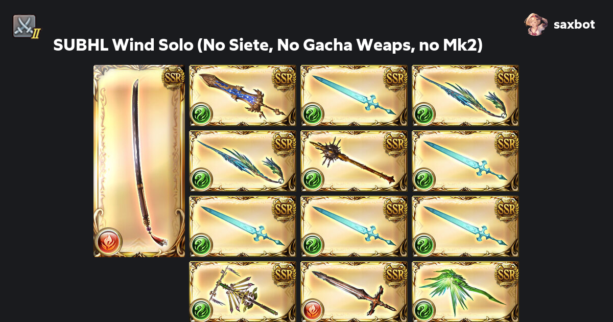Select the spiked golden mace weapon
This screenshot has height=322, width=613.
point(354,161)
